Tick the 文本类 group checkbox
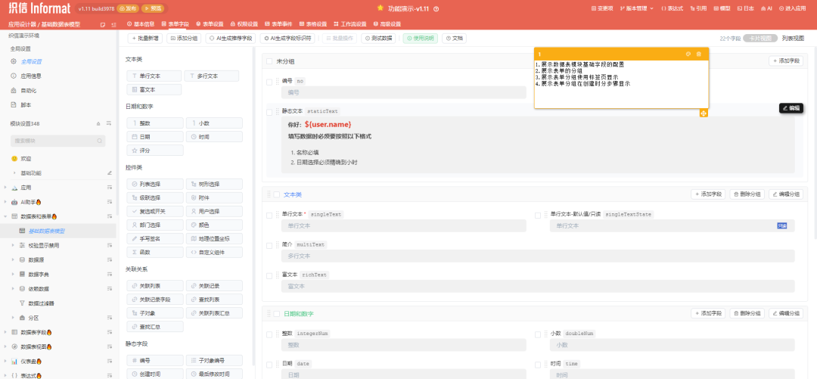817x379 pixels. pos(277,194)
